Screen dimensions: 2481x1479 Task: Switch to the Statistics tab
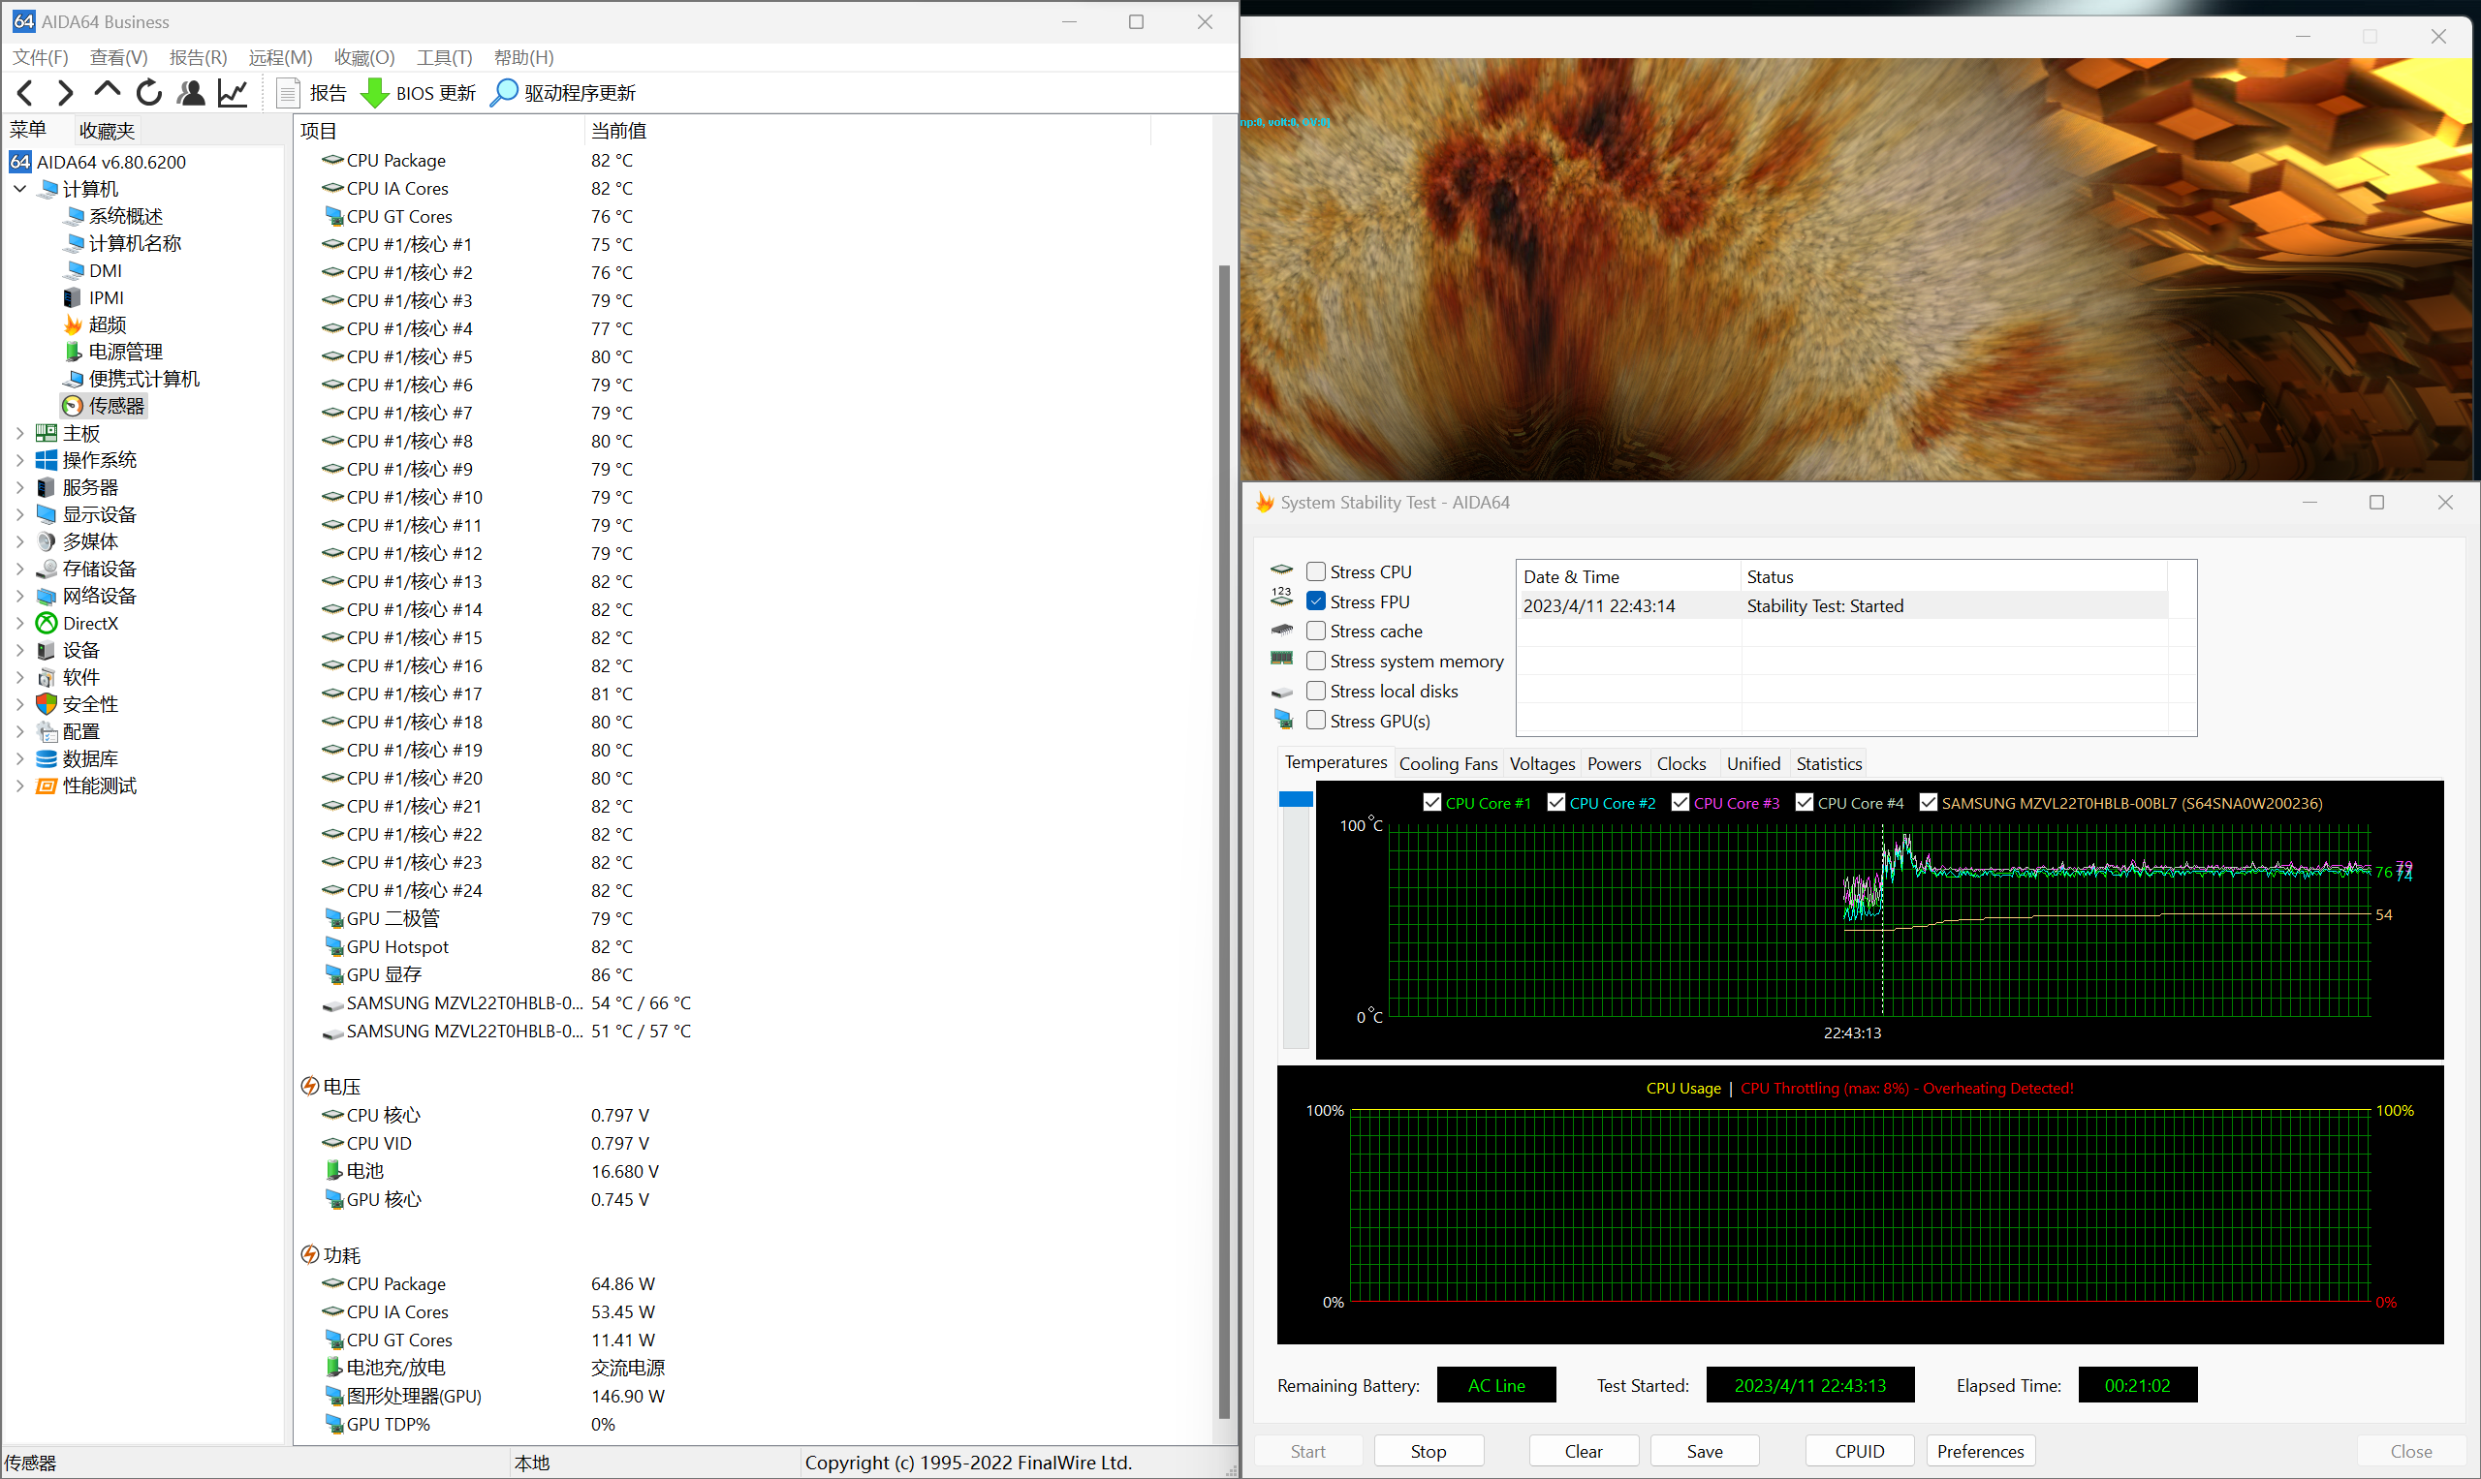click(x=1829, y=764)
